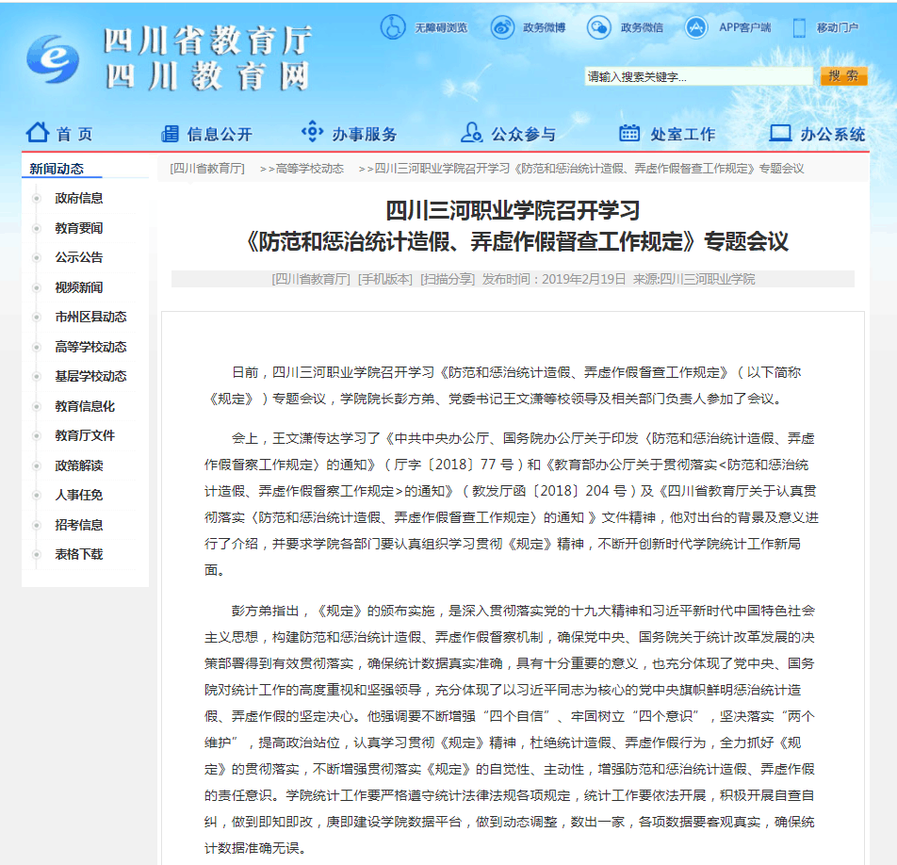Click the 处室工作 calendar icon
This screenshot has height=865, width=897.
tap(629, 133)
